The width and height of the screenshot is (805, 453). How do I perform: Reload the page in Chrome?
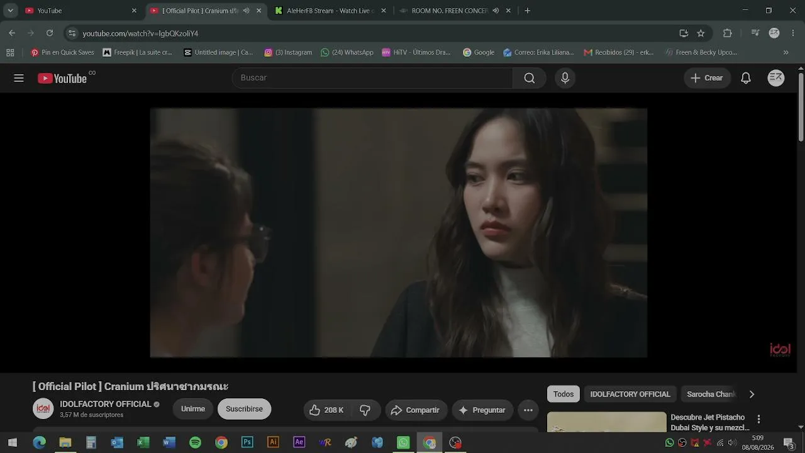coord(50,33)
